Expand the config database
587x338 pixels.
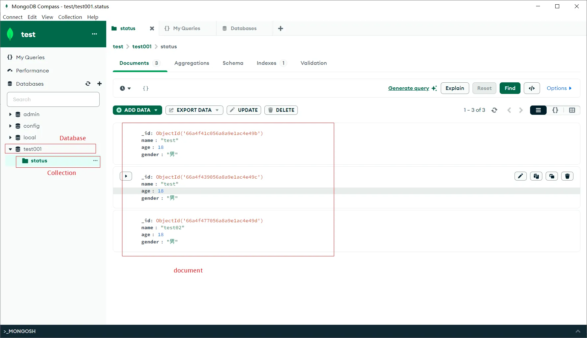10,126
